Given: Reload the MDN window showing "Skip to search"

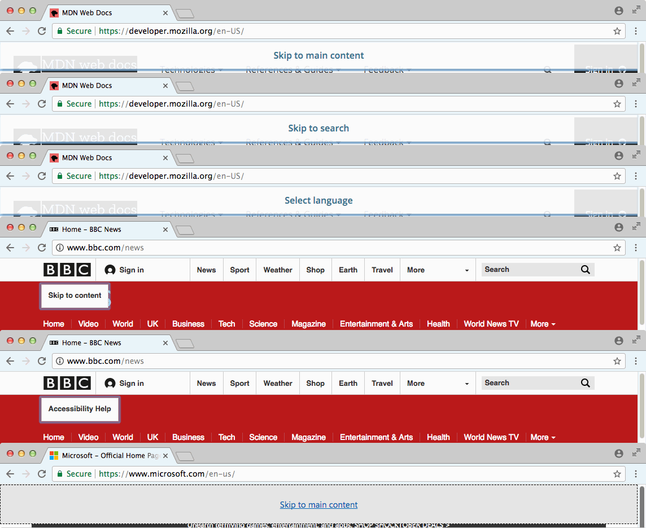Looking at the screenshot, I should click(42, 104).
